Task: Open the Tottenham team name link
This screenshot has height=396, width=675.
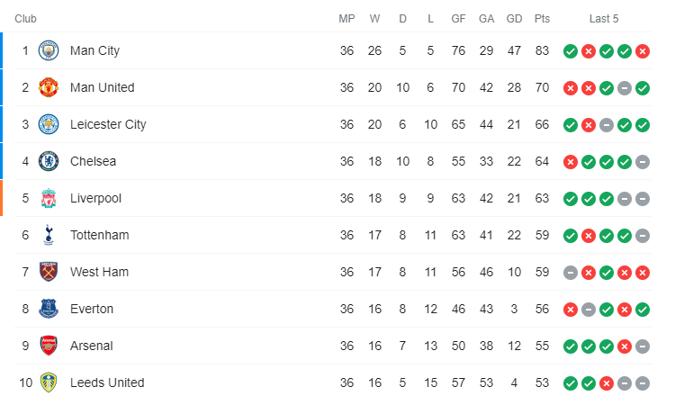Action: [x=99, y=235]
